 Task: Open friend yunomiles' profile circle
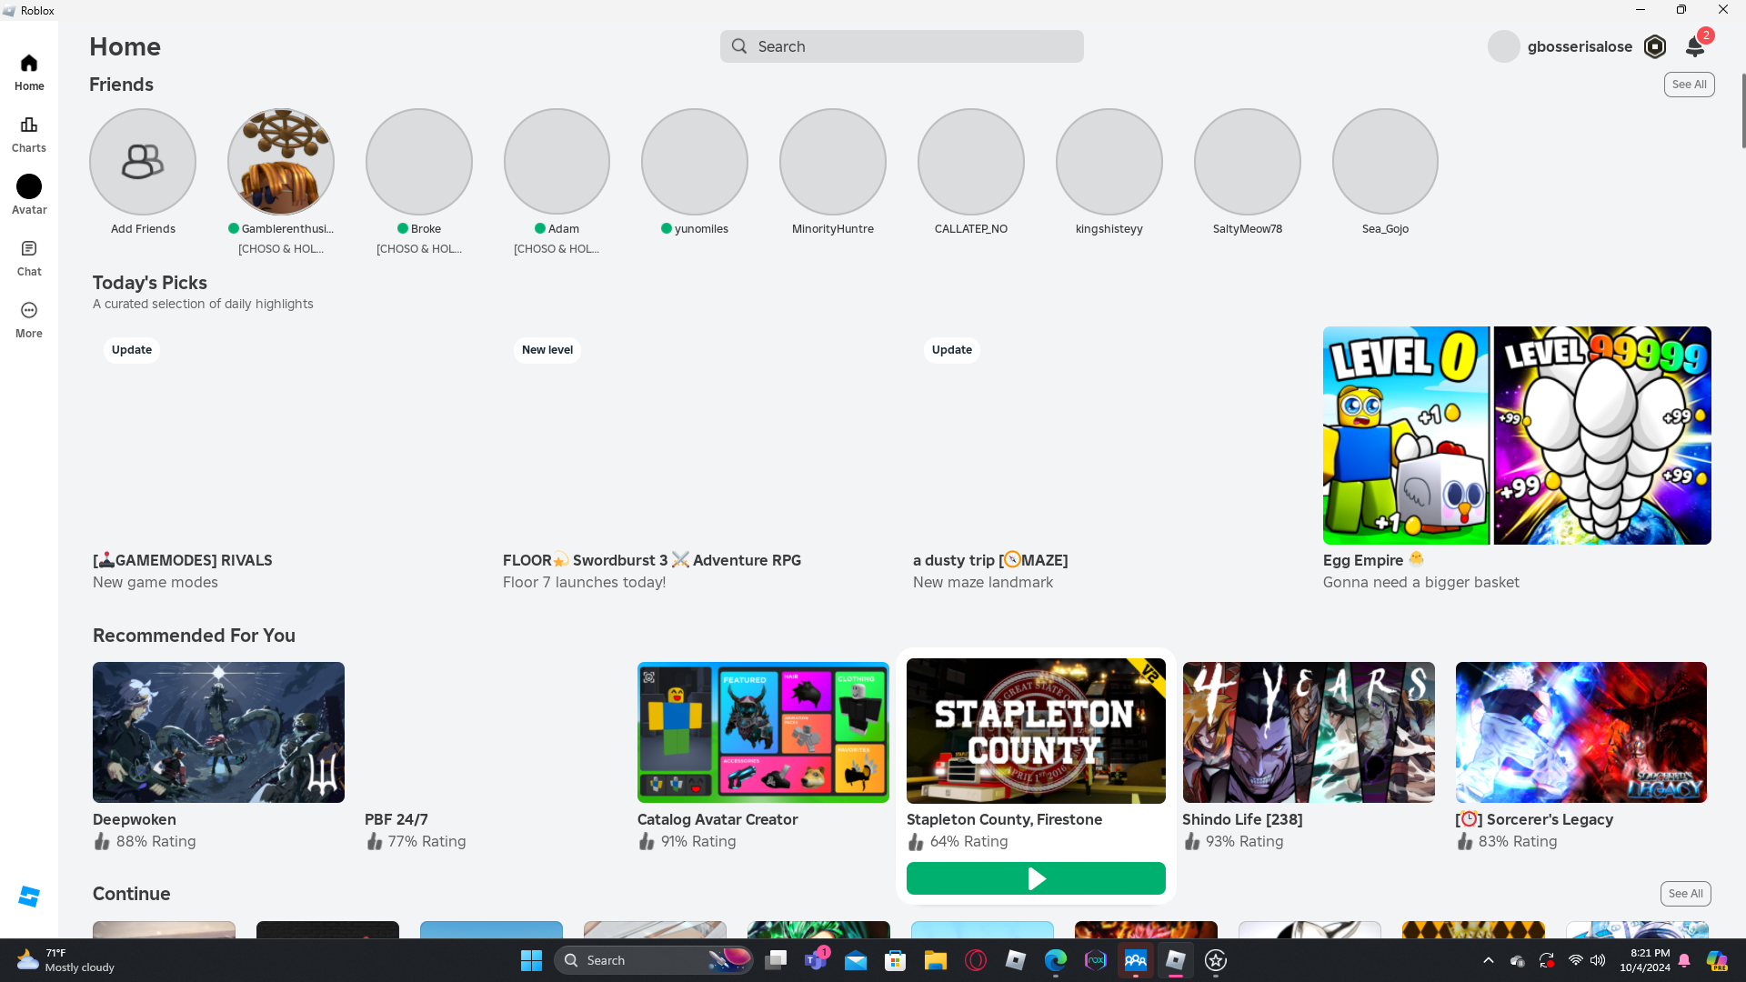[695, 162]
